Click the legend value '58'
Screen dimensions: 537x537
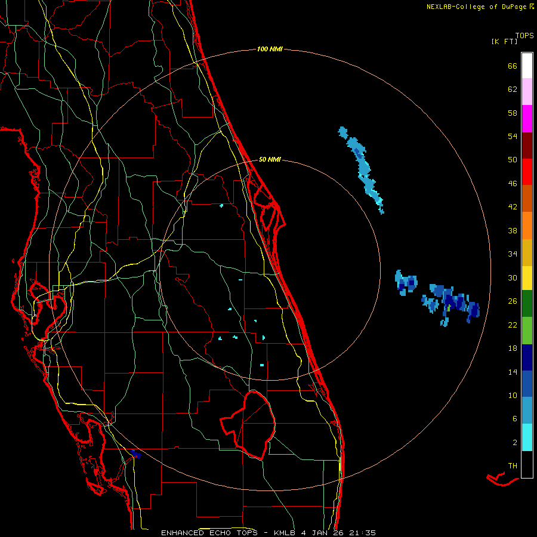(513, 113)
